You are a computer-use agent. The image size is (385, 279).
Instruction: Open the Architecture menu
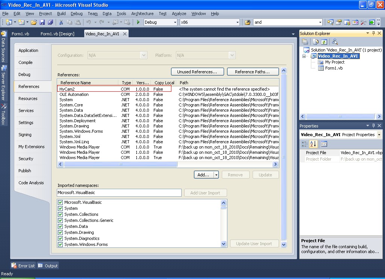pos(142,14)
